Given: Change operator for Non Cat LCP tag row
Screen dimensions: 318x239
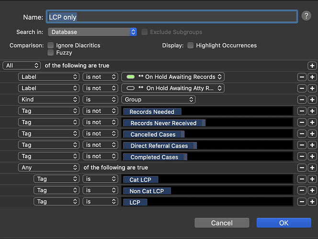Looking at the screenshot, I should [101, 190].
